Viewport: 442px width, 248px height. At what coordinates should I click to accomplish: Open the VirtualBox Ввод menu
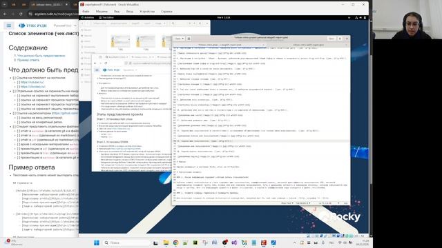click(129, 12)
